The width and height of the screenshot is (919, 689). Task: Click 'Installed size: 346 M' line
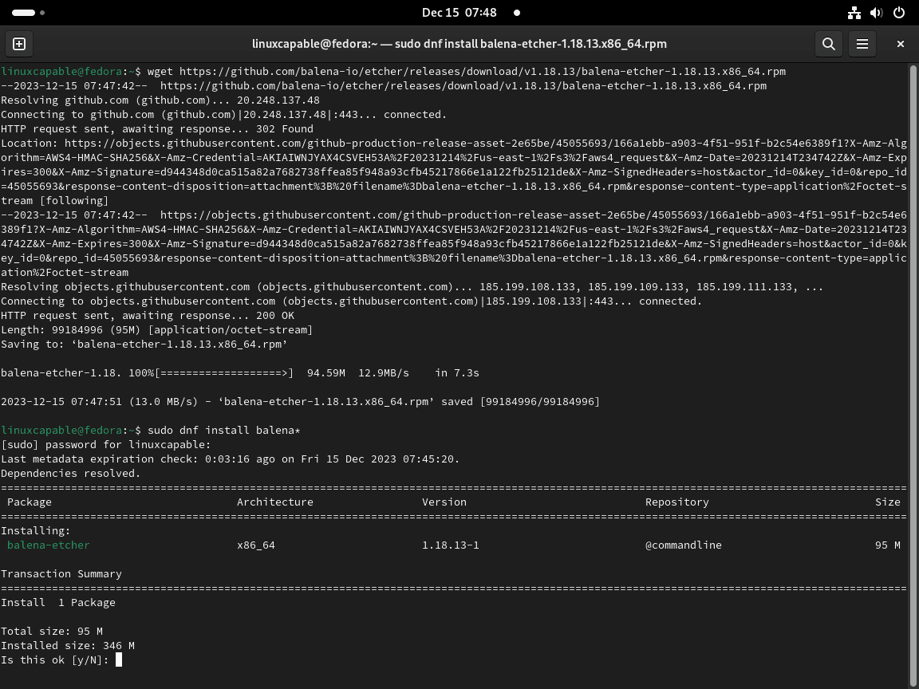tap(67, 645)
